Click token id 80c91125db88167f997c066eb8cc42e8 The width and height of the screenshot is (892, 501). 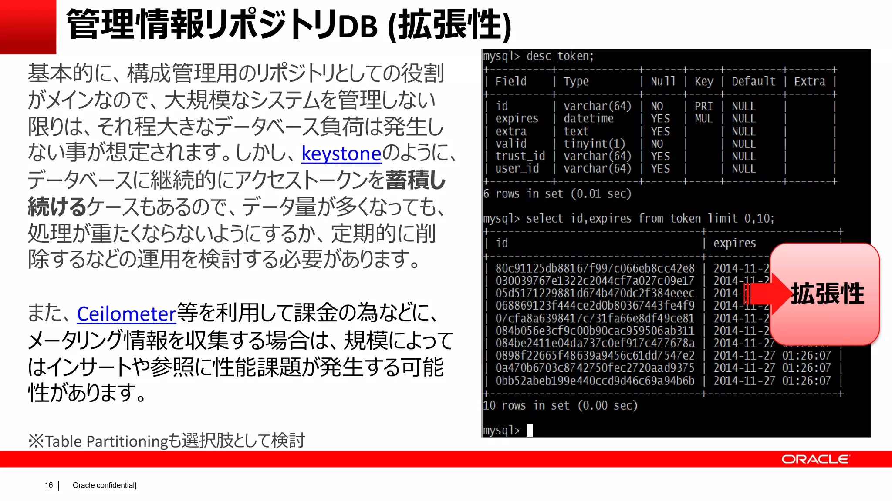(x=595, y=268)
